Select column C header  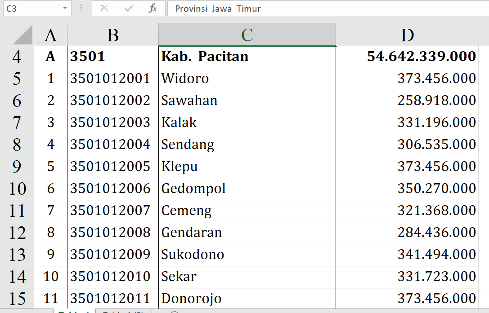[x=247, y=35]
